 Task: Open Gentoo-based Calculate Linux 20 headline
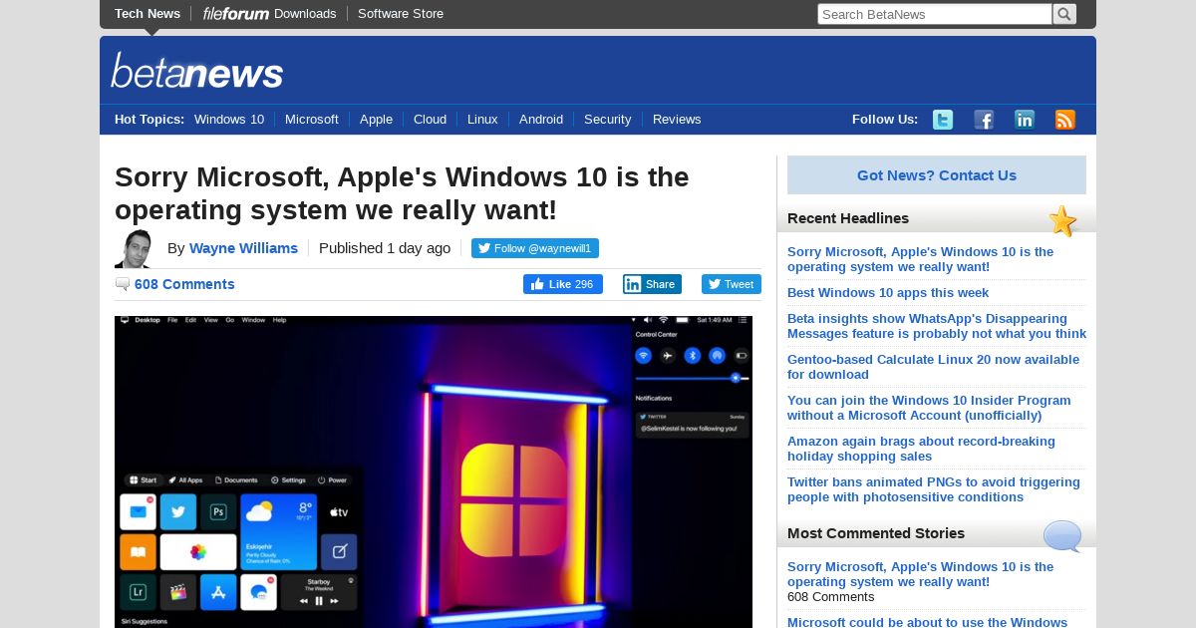click(x=933, y=367)
